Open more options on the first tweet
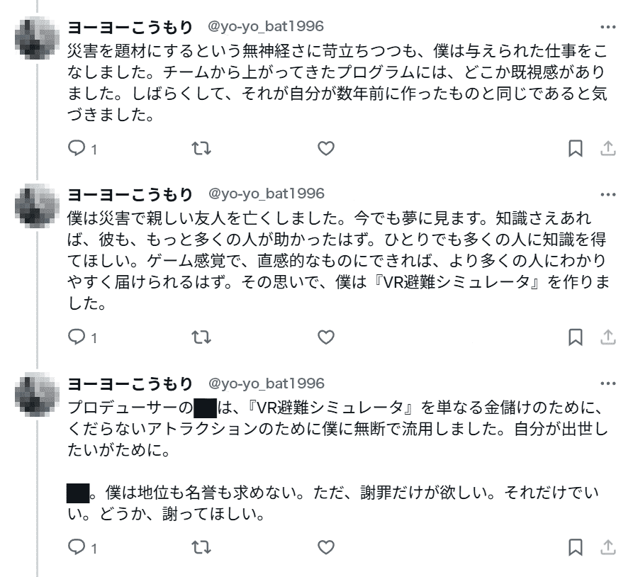This screenshot has height=577, width=633. pos(607,28)
